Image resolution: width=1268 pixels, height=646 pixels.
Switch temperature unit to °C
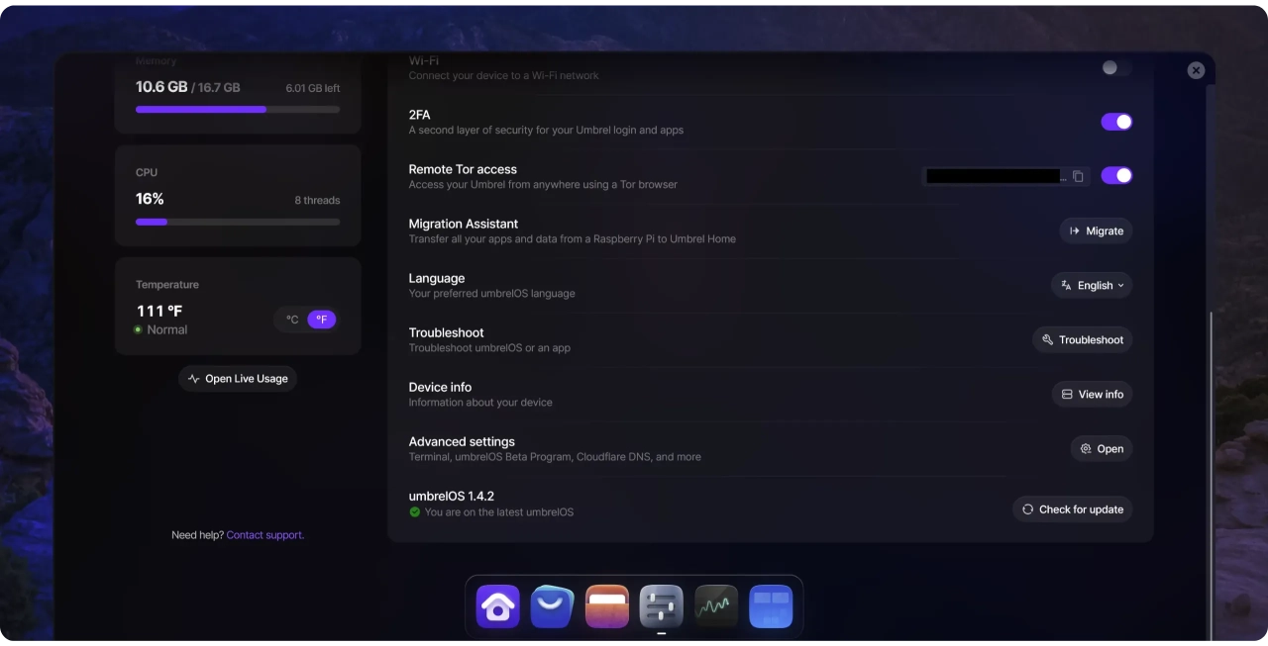[292, 320]
